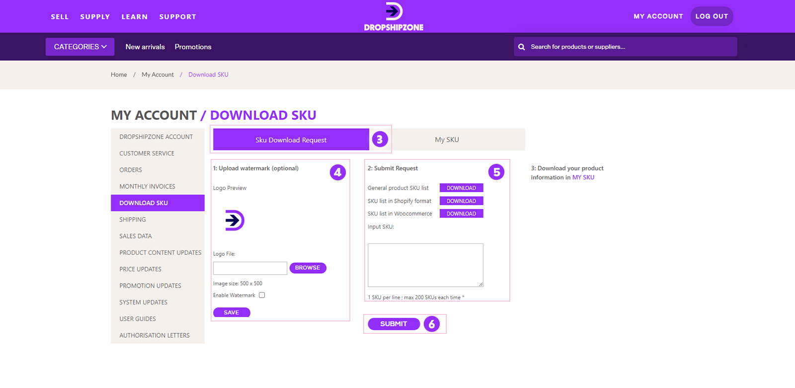
Task: Select the Sku Download Request tab
Action: pos(291,140)
